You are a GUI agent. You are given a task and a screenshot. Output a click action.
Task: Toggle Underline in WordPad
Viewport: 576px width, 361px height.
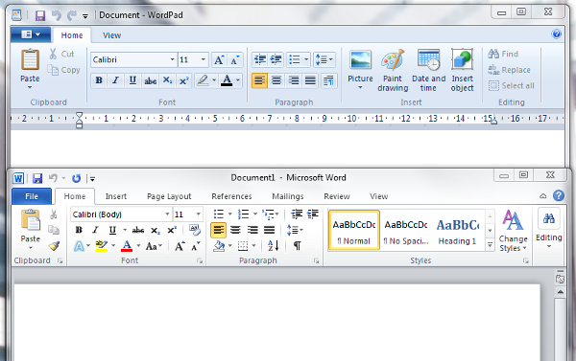132,80
